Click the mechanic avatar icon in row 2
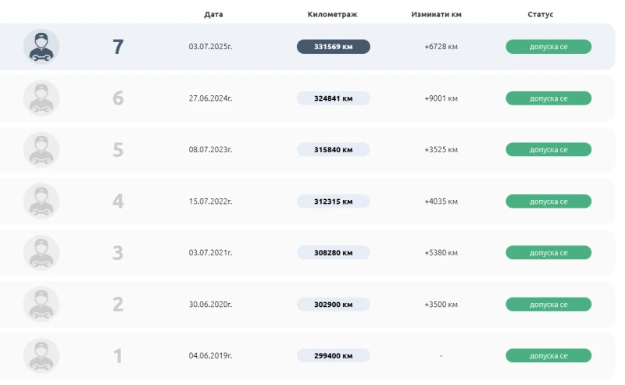 [41, 305]
